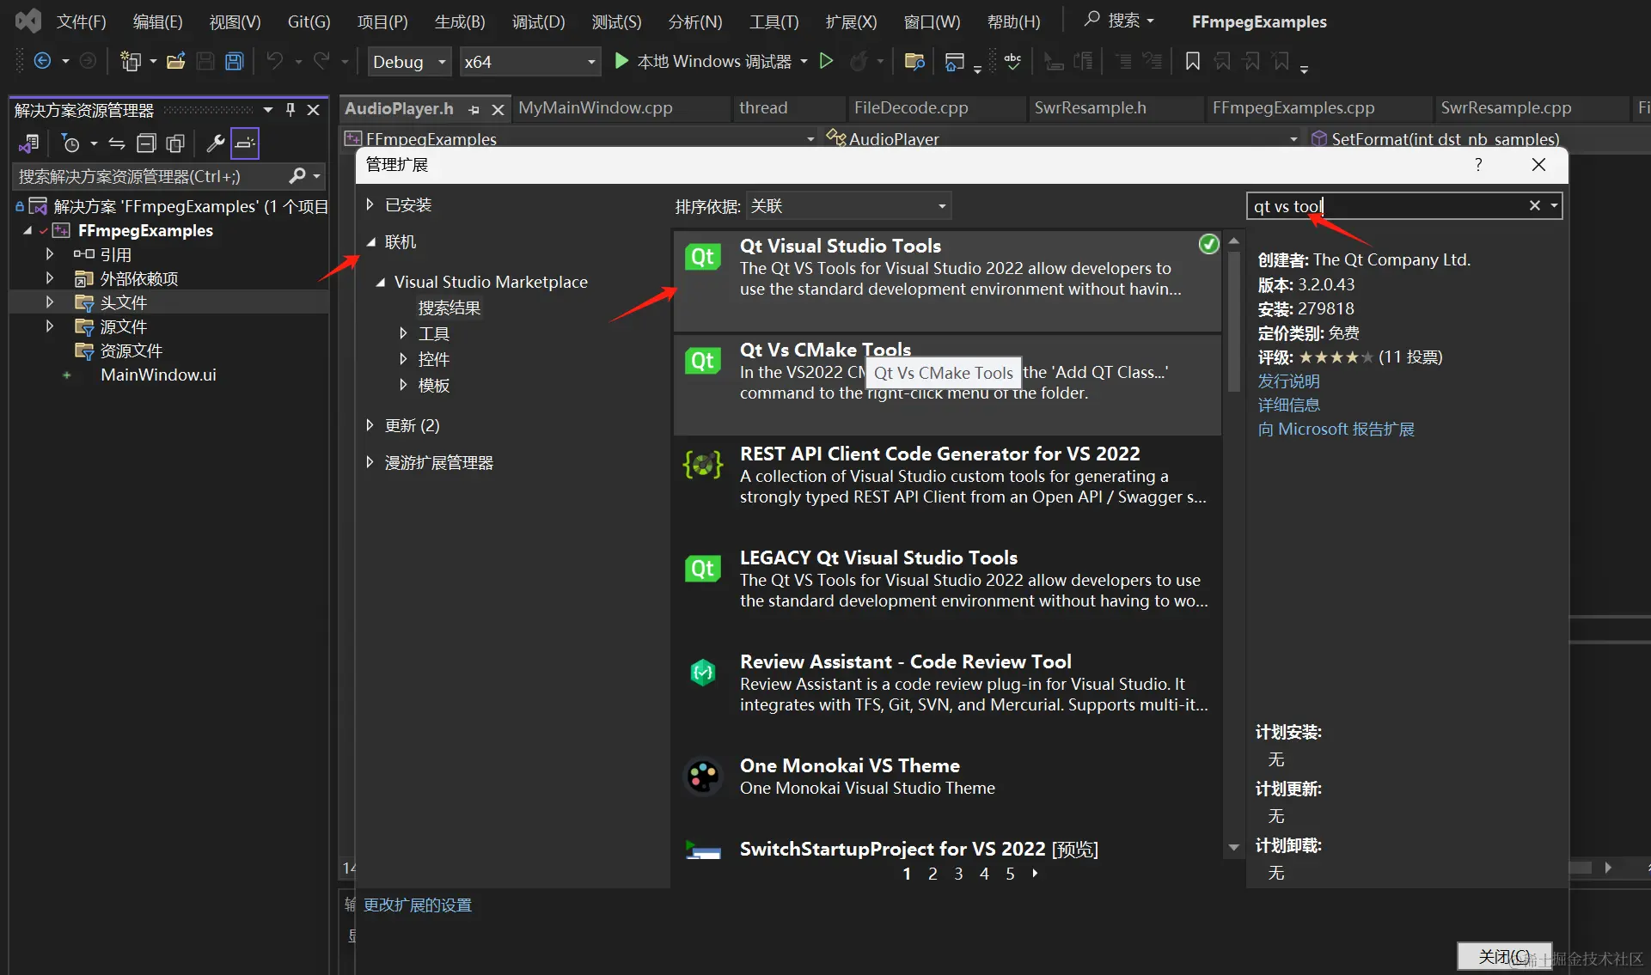1651x975 pixels.
Task: Clear the extension search box text
Action: point(1534,205)
